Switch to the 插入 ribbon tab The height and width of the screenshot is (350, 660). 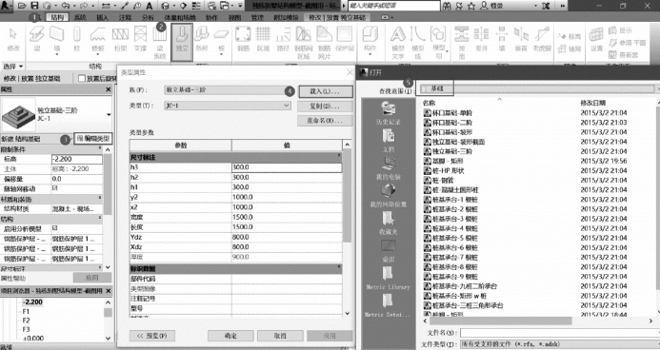point(102,17)
